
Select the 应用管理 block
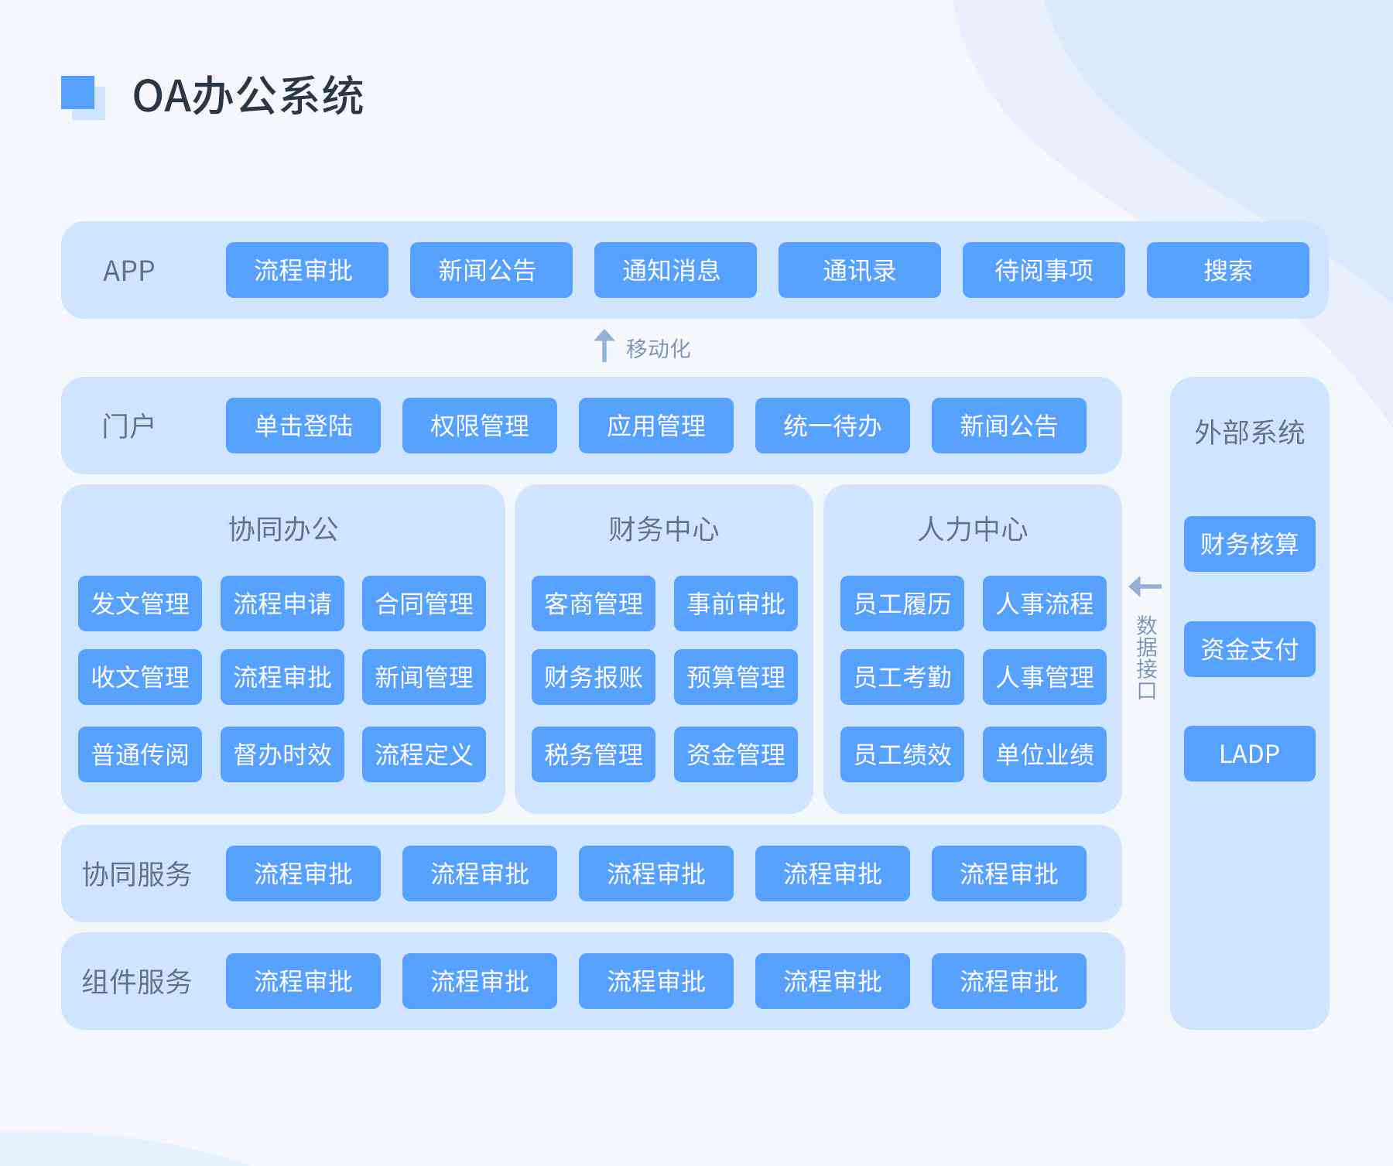tap(655, 426)
